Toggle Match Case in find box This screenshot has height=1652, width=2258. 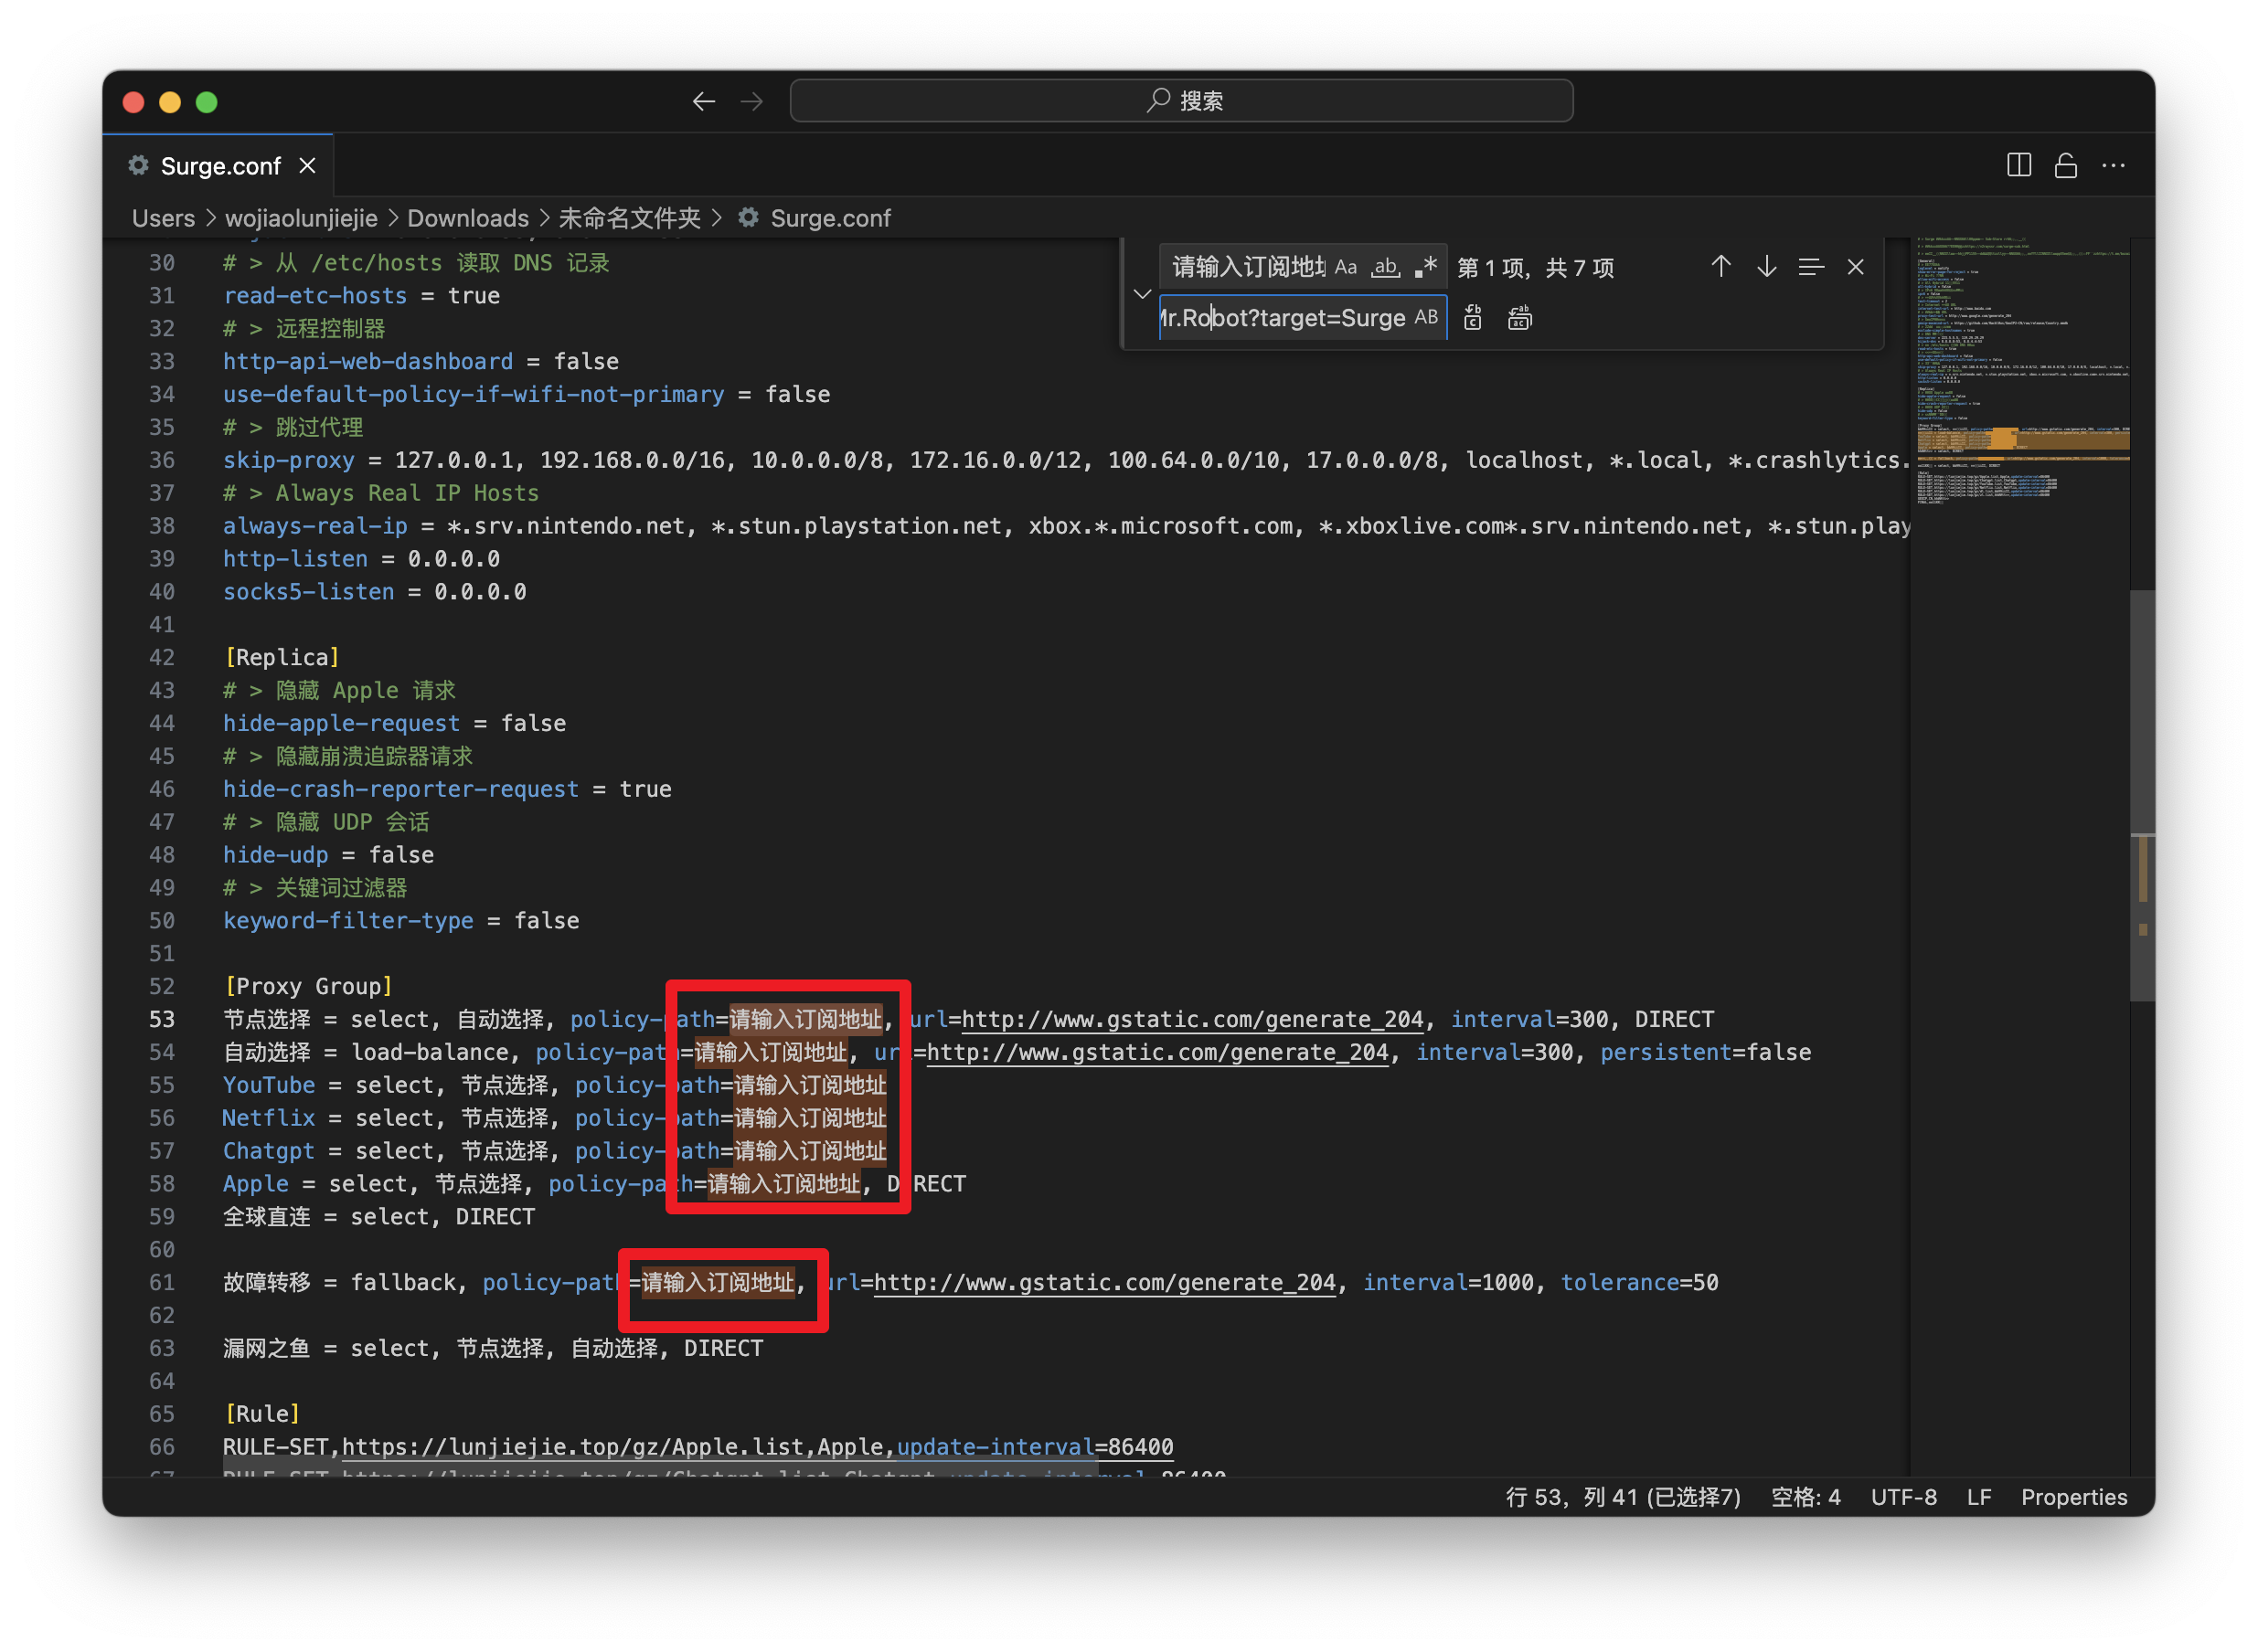pyautogui.click(x=1346, y=267)
